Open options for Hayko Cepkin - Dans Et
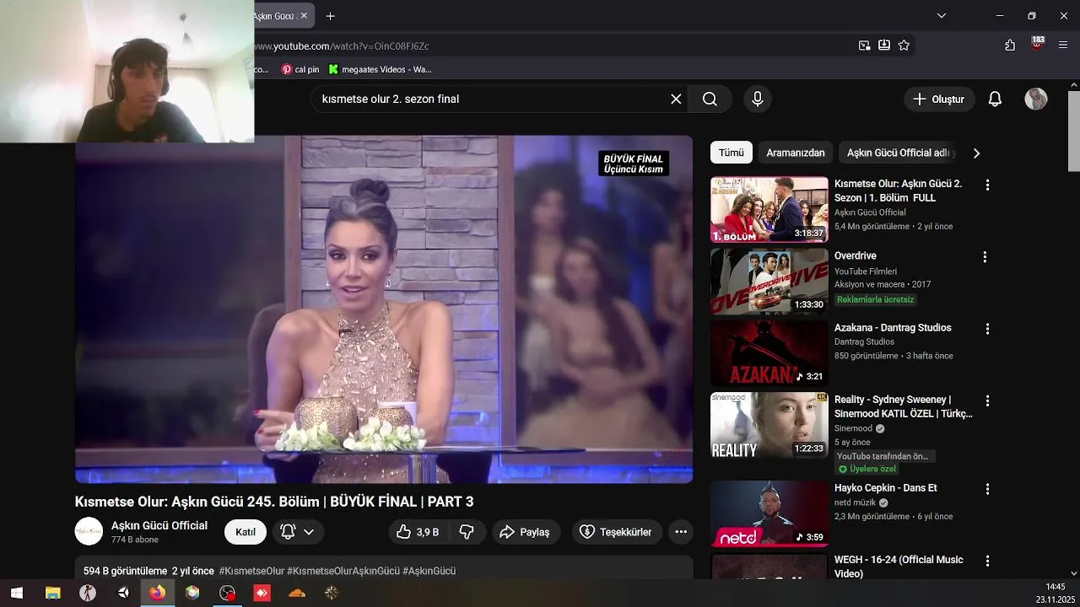 (986, 489)
